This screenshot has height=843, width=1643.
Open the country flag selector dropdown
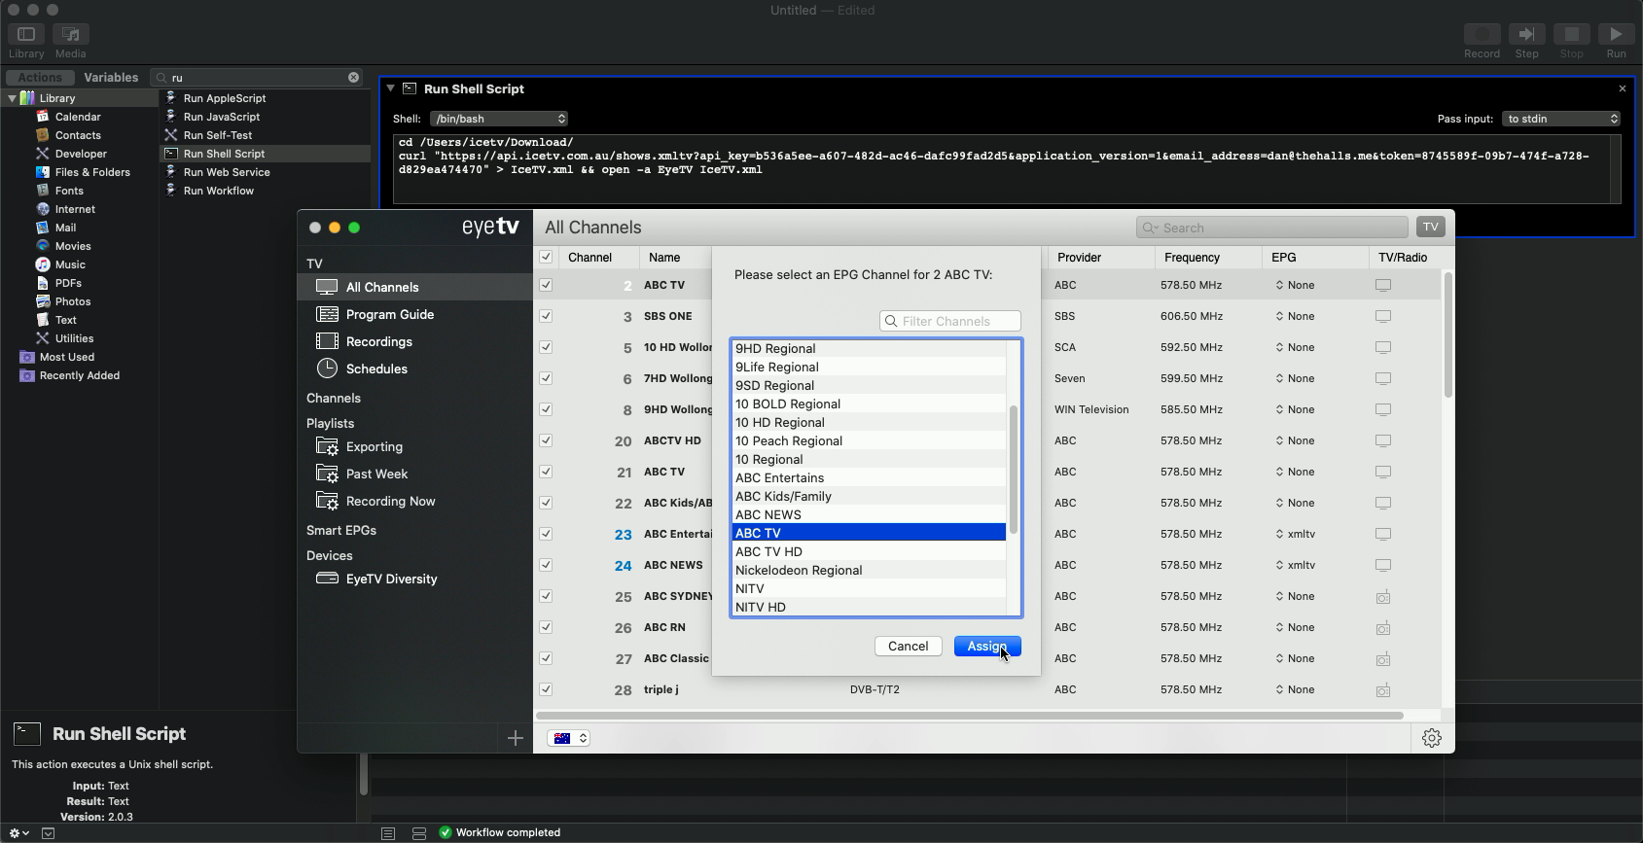click(569, 738)
